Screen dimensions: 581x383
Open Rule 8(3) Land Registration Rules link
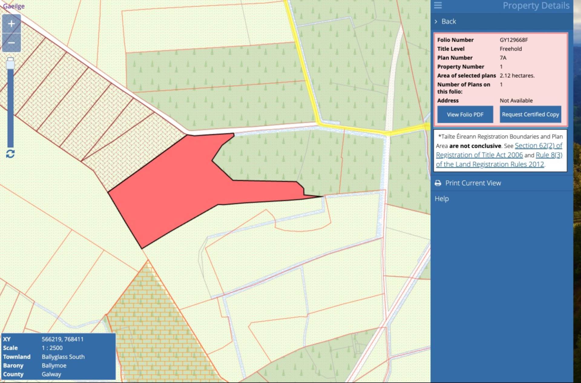(x=549, y=155)
